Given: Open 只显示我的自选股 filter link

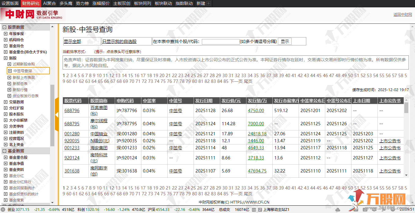Looking at the screenshot, I should point(119,41).
